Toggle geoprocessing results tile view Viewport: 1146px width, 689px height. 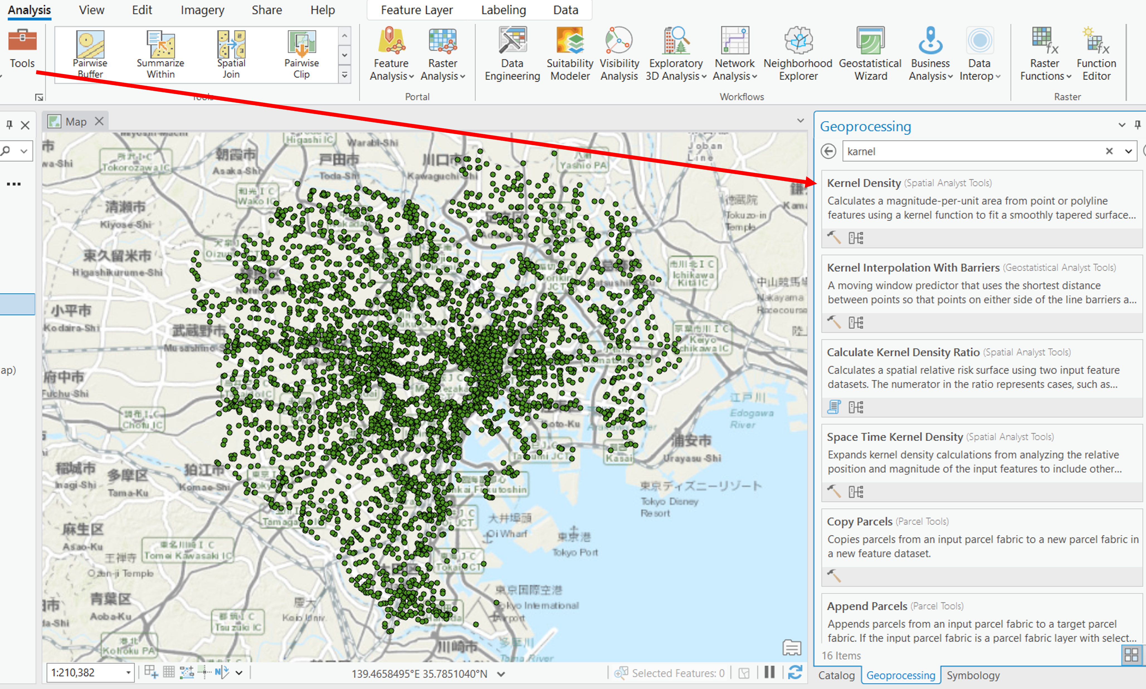(x=1131, y=655)
